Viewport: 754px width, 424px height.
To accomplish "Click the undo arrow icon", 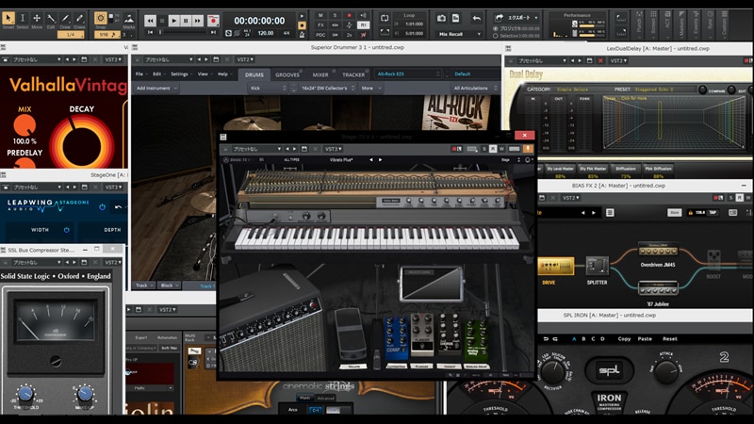I will tap(476, 19).
